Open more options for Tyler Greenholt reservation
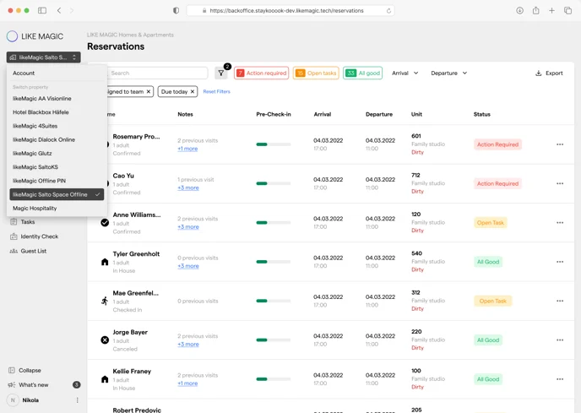581x413 pixels. (560, 262)
